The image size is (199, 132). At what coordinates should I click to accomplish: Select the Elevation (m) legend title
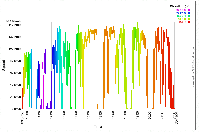click(180, 6)
